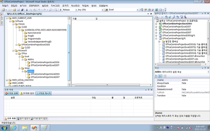
Task: Collapse the Excel key in registry tree
Action: (x=20, y=57)
